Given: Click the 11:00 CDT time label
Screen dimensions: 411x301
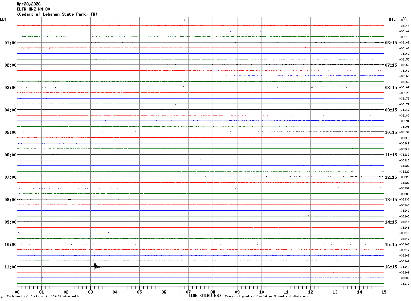Looking at the screenshot, I should click(x=11, y=267).
